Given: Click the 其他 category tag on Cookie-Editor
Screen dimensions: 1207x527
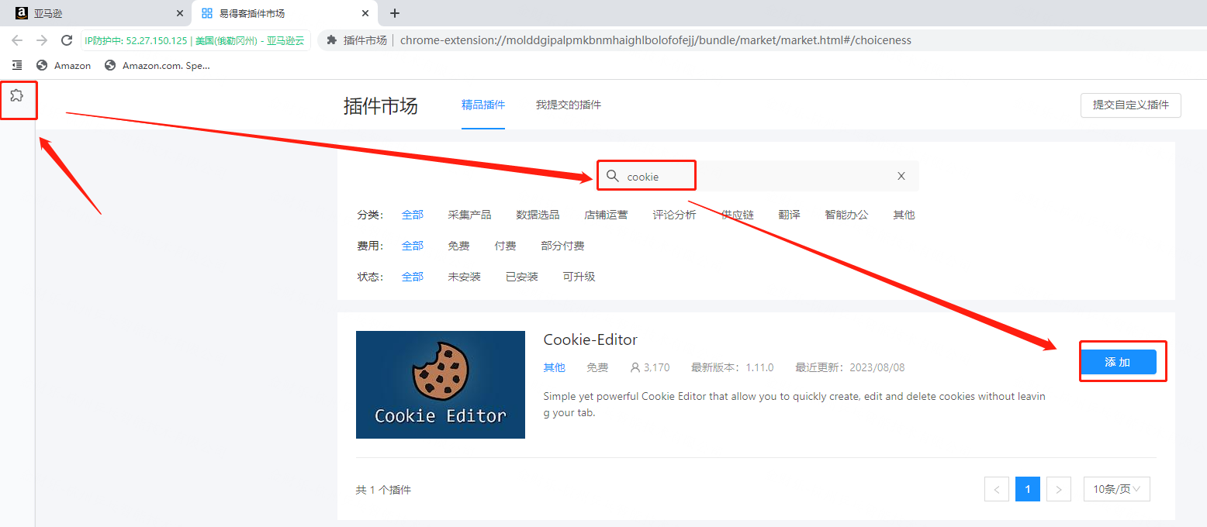Looking at the screenshot, I should click(554, 367).
